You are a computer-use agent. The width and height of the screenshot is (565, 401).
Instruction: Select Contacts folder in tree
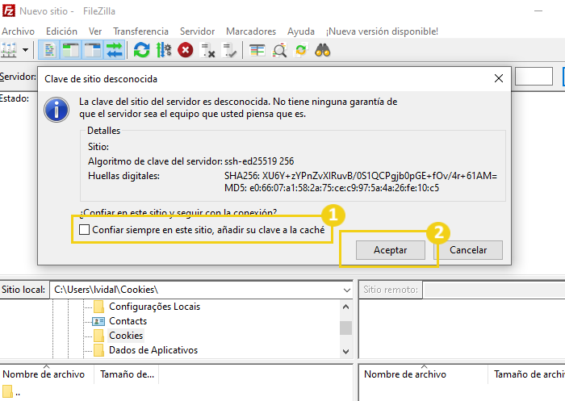[x=128, y=321]
